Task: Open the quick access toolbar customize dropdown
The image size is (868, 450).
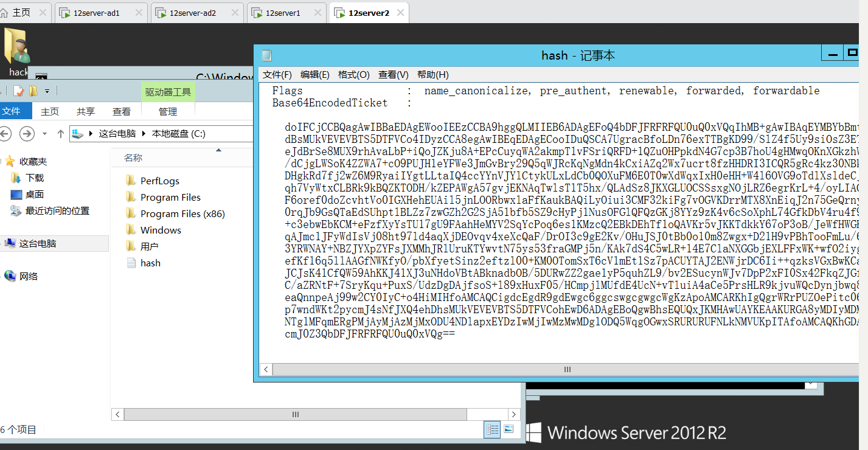Action: (47, 91)
